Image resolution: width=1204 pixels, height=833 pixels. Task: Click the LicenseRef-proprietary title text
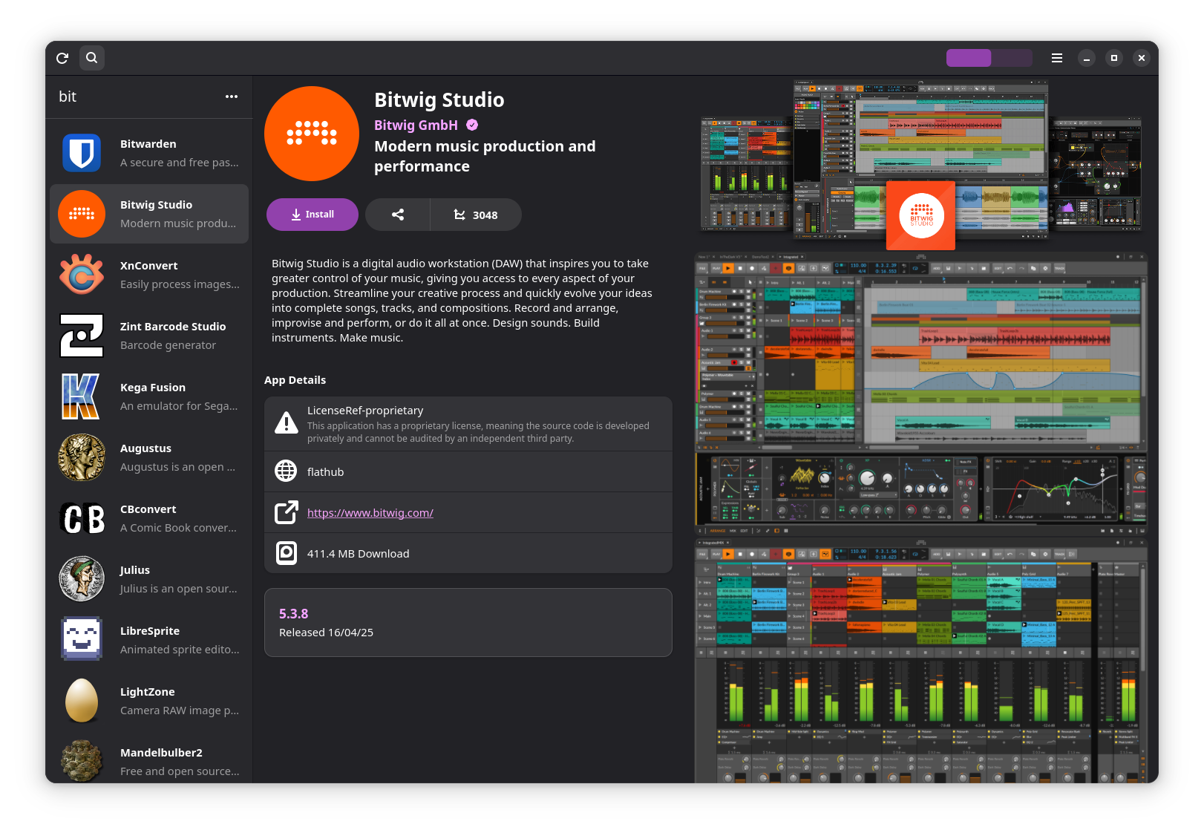[365, 411]
